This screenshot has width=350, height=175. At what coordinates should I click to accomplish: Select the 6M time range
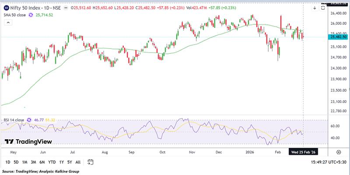(42, 162)
